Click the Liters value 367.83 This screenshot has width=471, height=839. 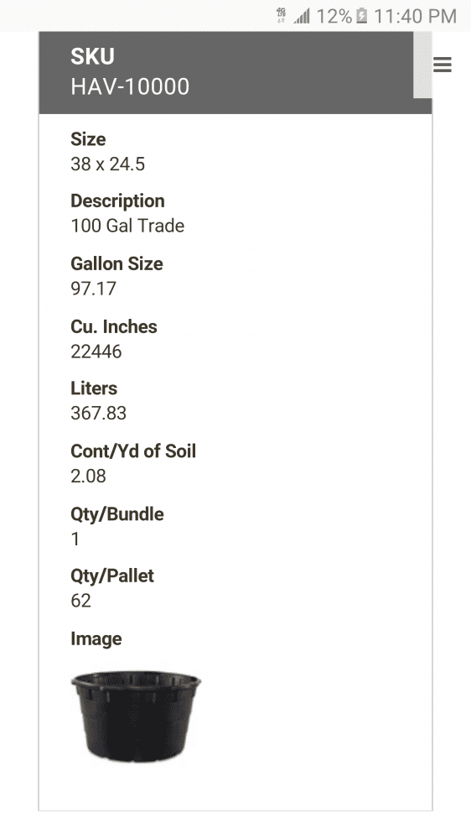[x=98, y=413]
